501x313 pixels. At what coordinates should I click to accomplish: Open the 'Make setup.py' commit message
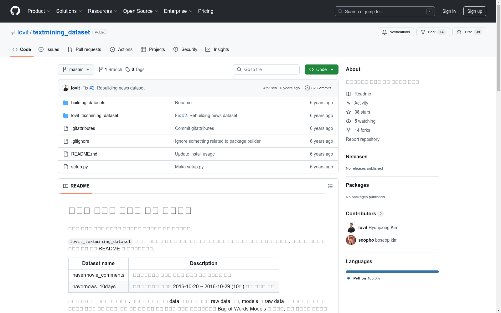[189, 167]
